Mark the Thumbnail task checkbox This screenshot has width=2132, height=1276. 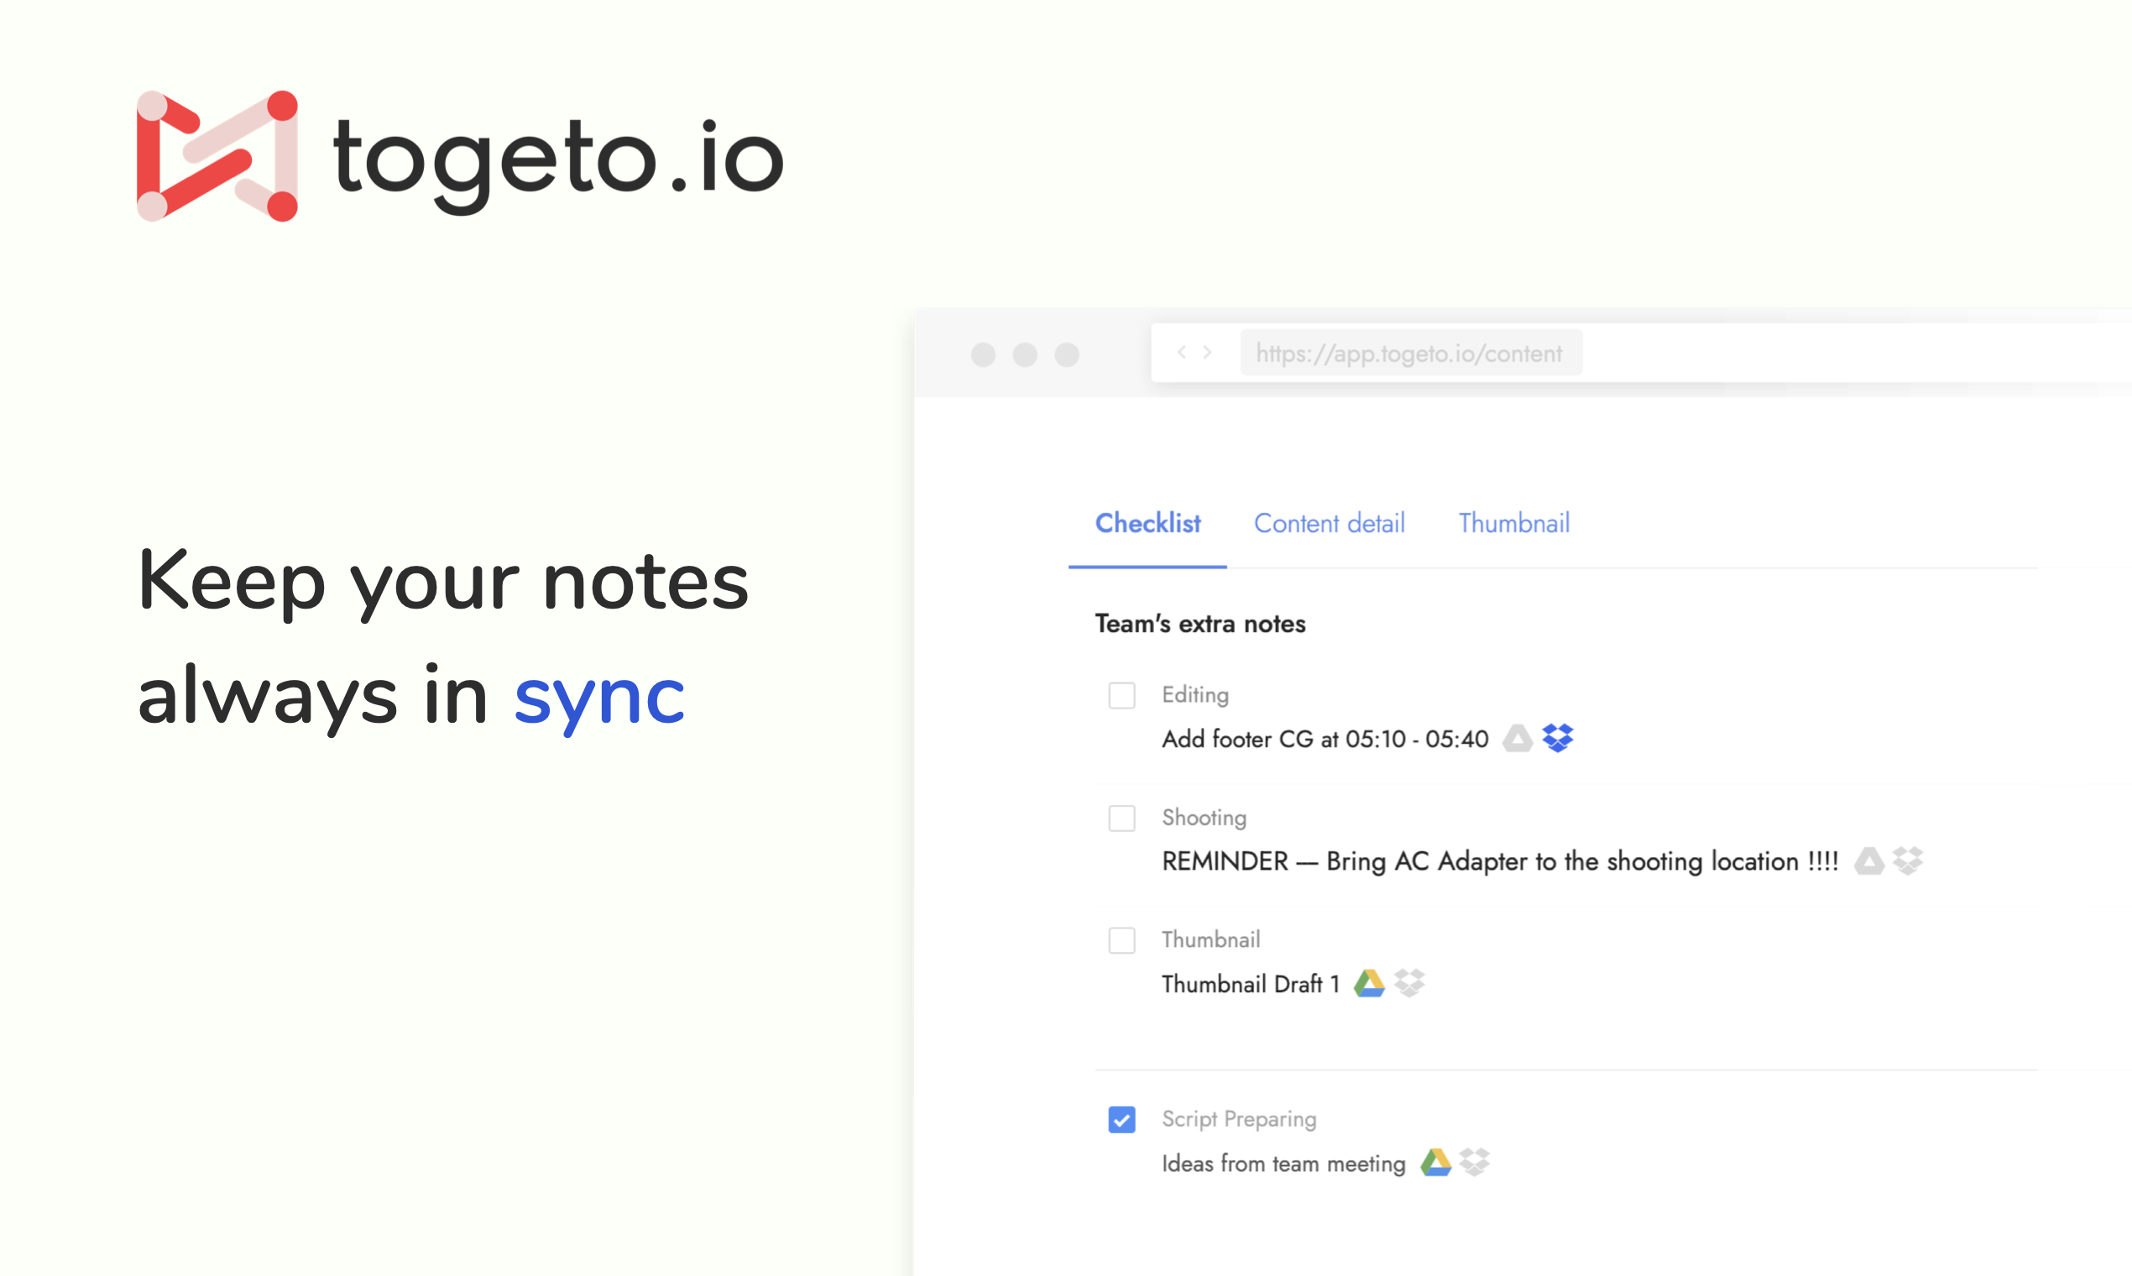coord(1121,940)
